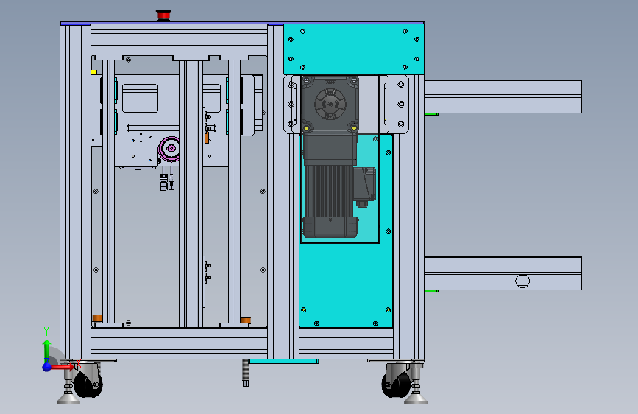Viewport: 638px width, 414px height.
Task: Select the left black caster wheel
Action: [88, 384]
